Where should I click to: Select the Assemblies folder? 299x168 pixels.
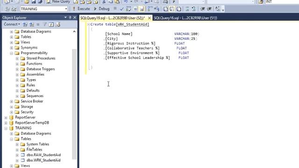pos(36,74)
